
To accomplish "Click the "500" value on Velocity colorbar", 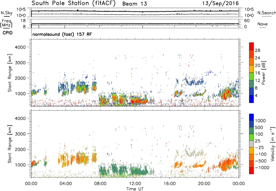I will (x=259, y=128).
